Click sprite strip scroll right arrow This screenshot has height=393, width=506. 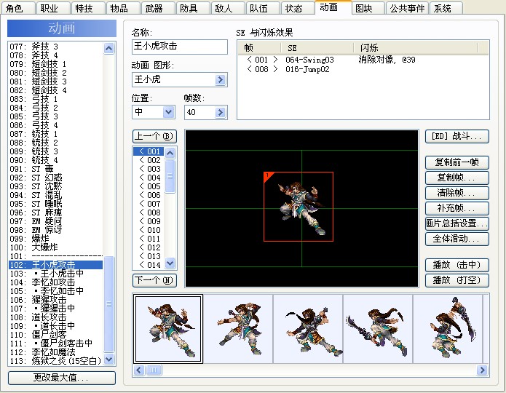(482, 370)
